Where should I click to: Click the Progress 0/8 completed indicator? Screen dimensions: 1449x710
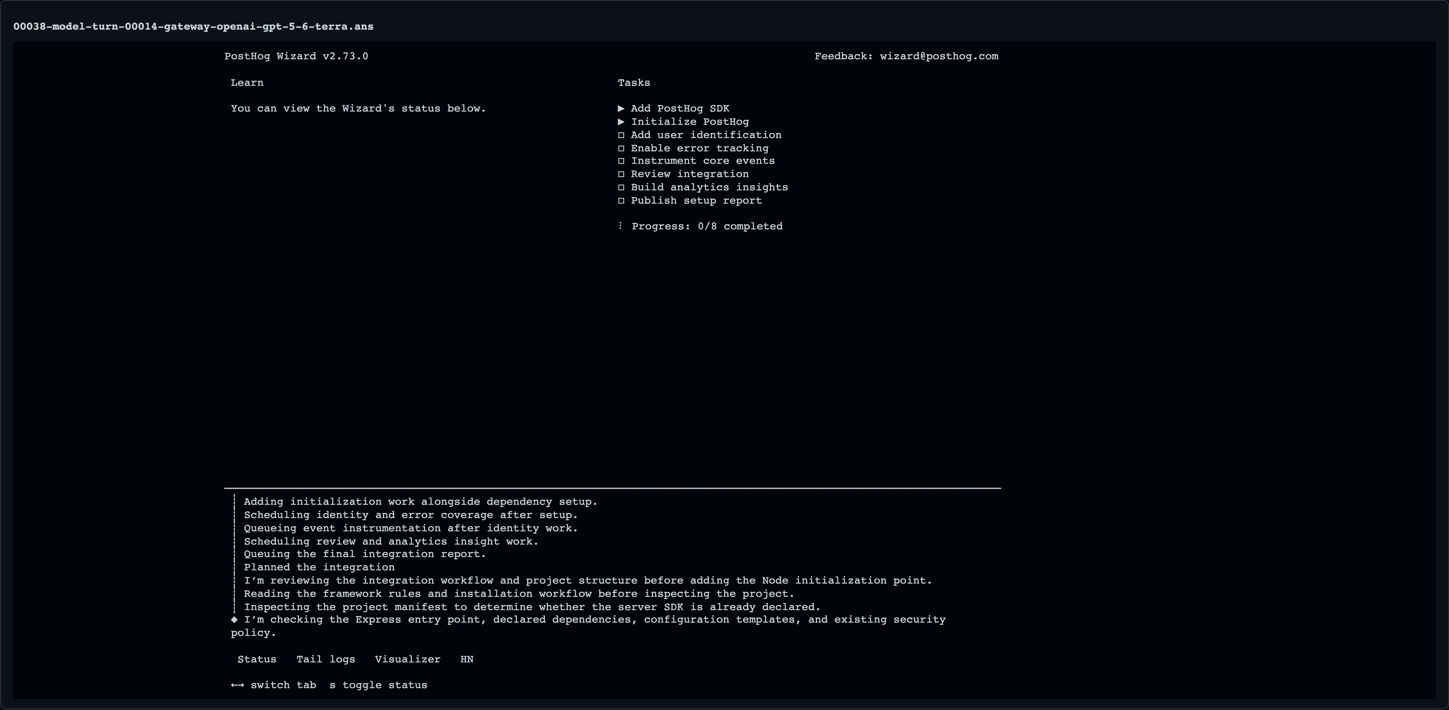click(x=707, y=226)
